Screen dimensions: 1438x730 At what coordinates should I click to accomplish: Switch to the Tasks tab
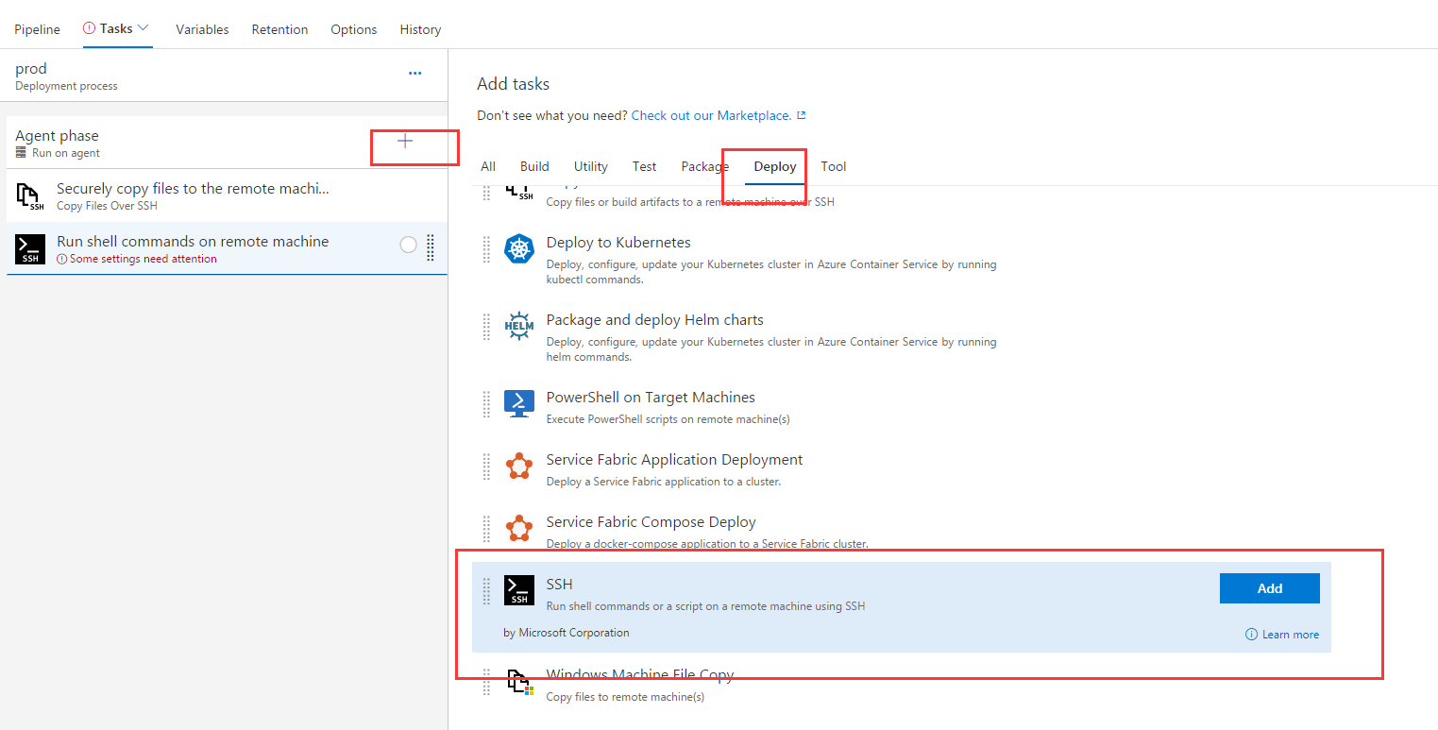coord(116,28)
